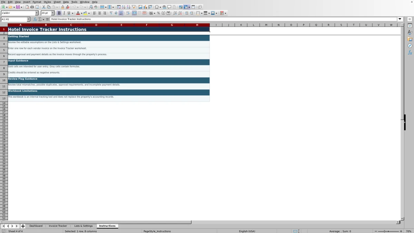Open the Background Color dropdown arrow
This screenshot has width=414, height=233.
(x=89, y=13)
